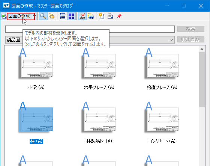This screenshot has height=166, width=210.
Task: Click the 水平ブレース (A) label text
Action: [x=99, y=88]
